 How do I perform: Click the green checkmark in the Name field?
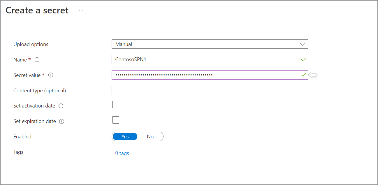[303, 59]
